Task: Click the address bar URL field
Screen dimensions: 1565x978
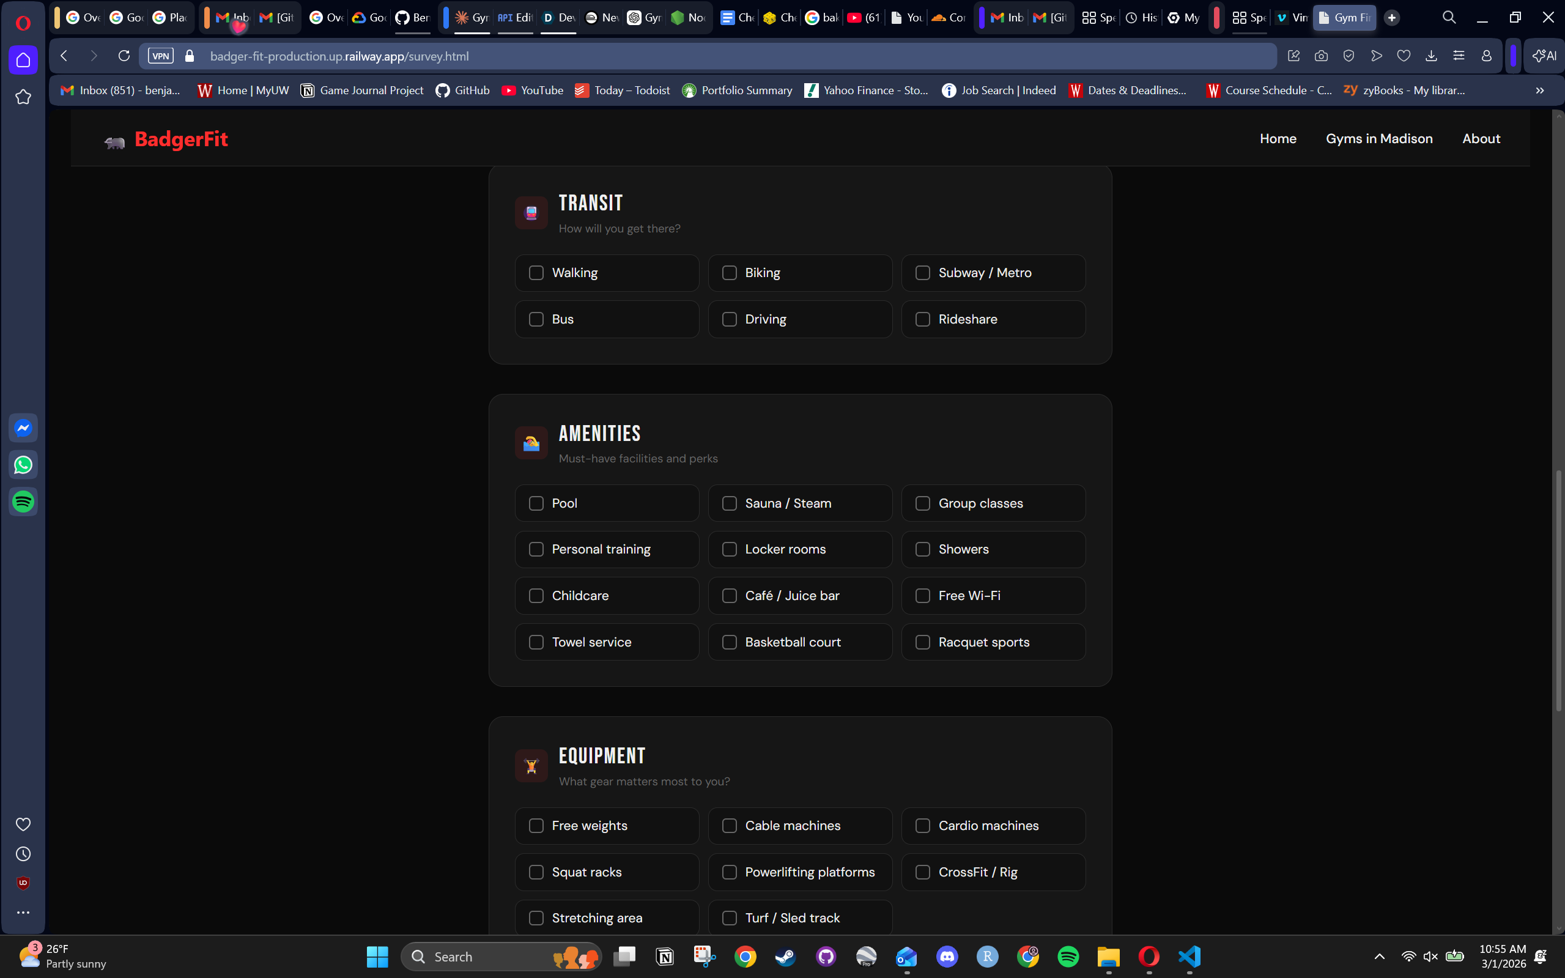Action: [711, 56]
